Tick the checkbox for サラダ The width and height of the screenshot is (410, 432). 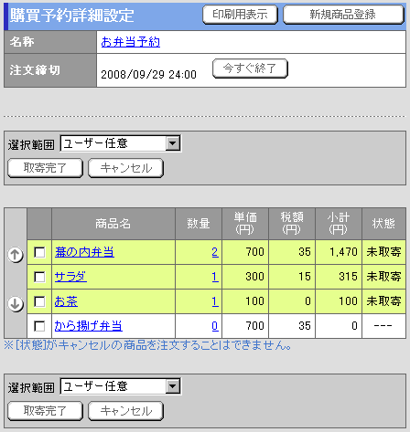39,277
